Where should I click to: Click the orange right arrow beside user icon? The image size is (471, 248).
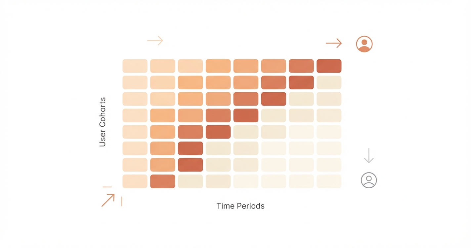tap(333, 43)
